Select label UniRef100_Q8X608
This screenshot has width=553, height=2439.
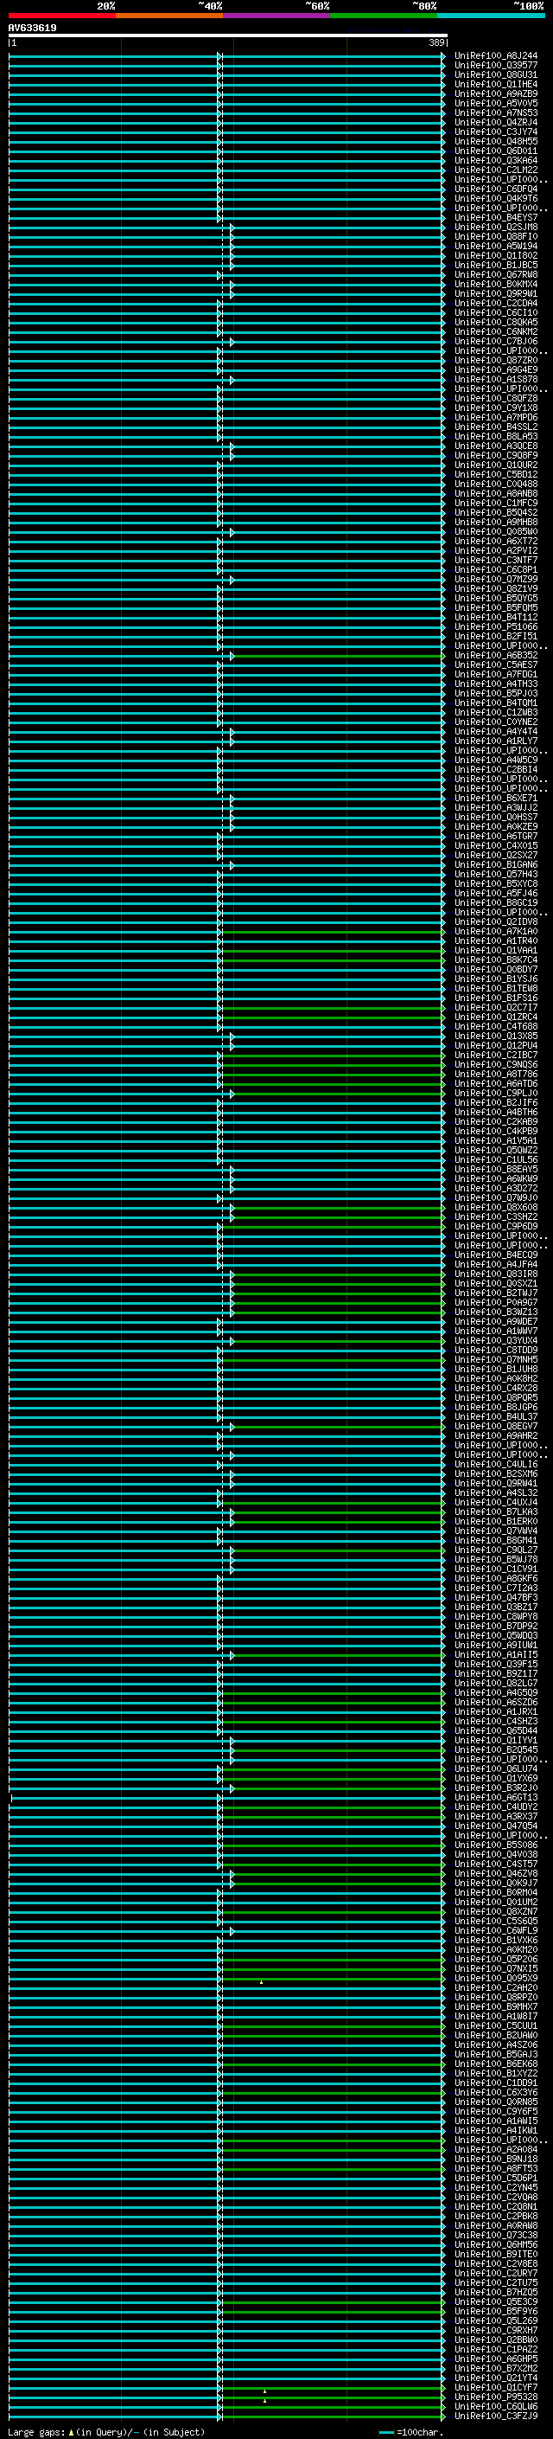click(x=496, y=1206)
